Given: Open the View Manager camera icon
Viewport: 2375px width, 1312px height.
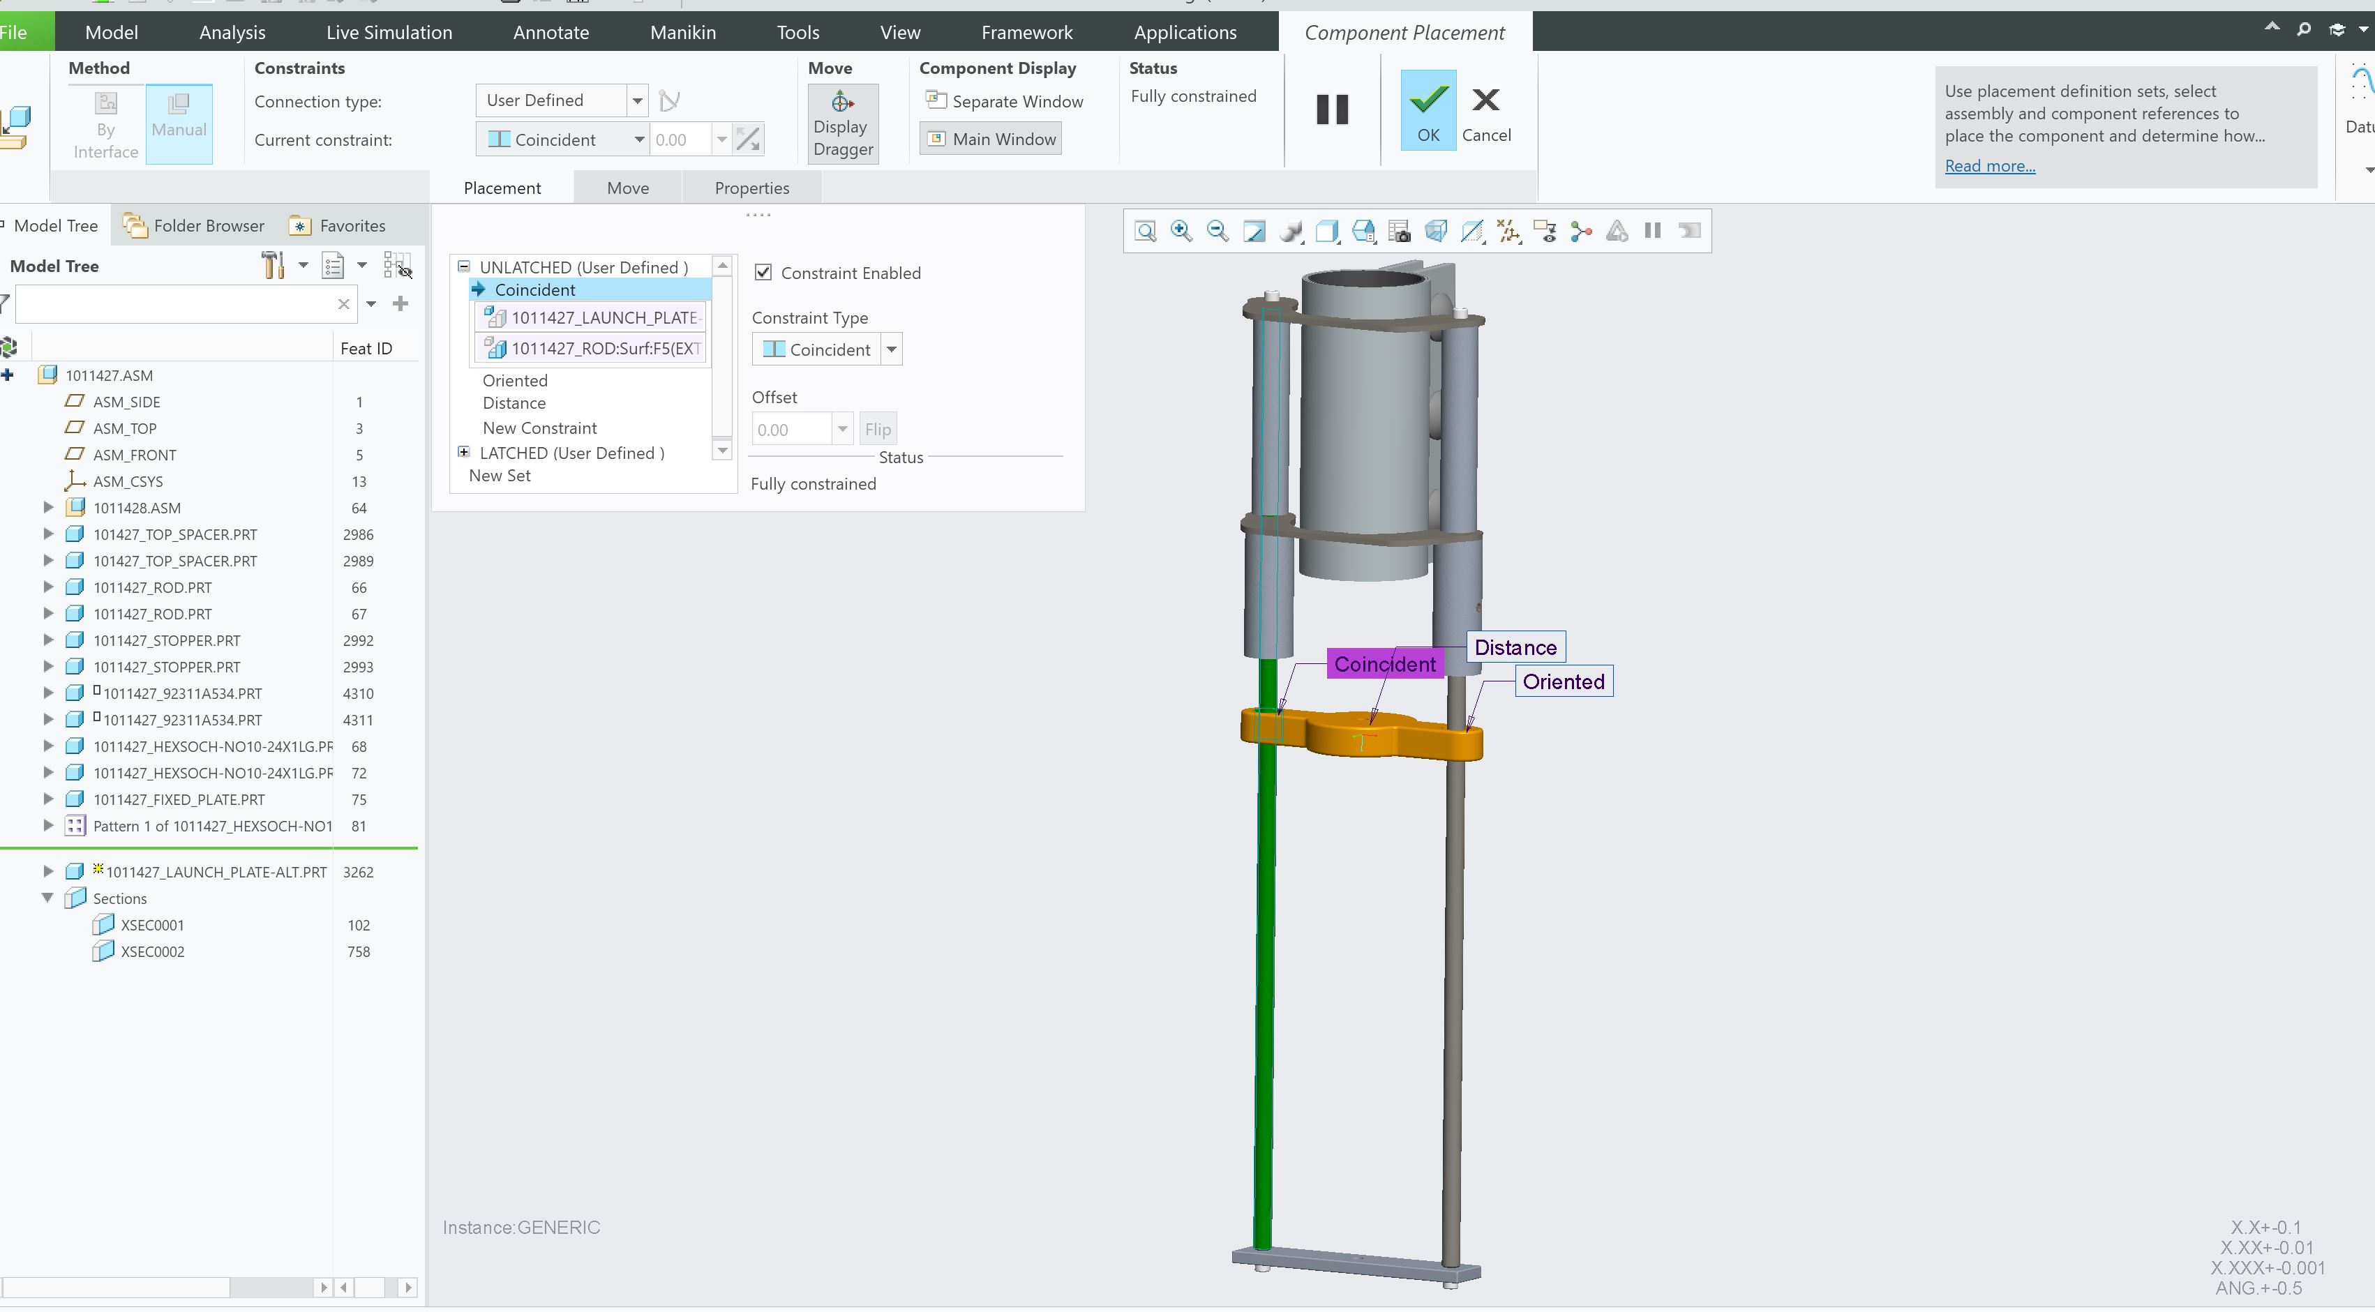Looking at the screenshot, I should pyautogui.click(x=1400, y=232).
